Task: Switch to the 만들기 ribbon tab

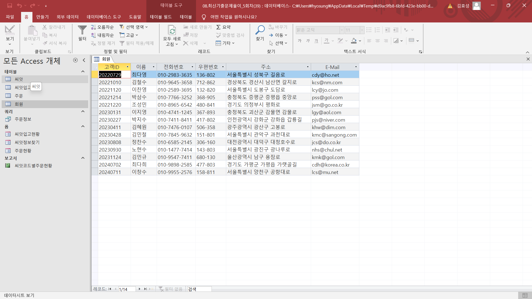Action: coord(42,17)
